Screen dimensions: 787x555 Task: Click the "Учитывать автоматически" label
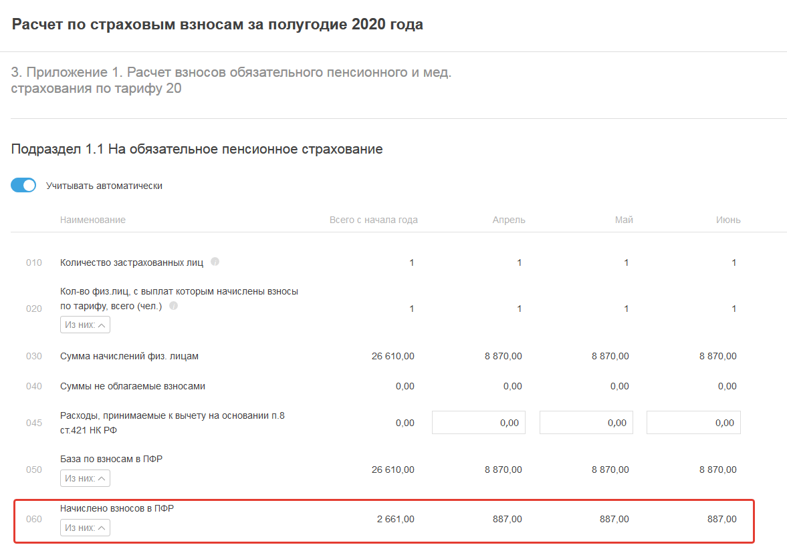point(104,186)
